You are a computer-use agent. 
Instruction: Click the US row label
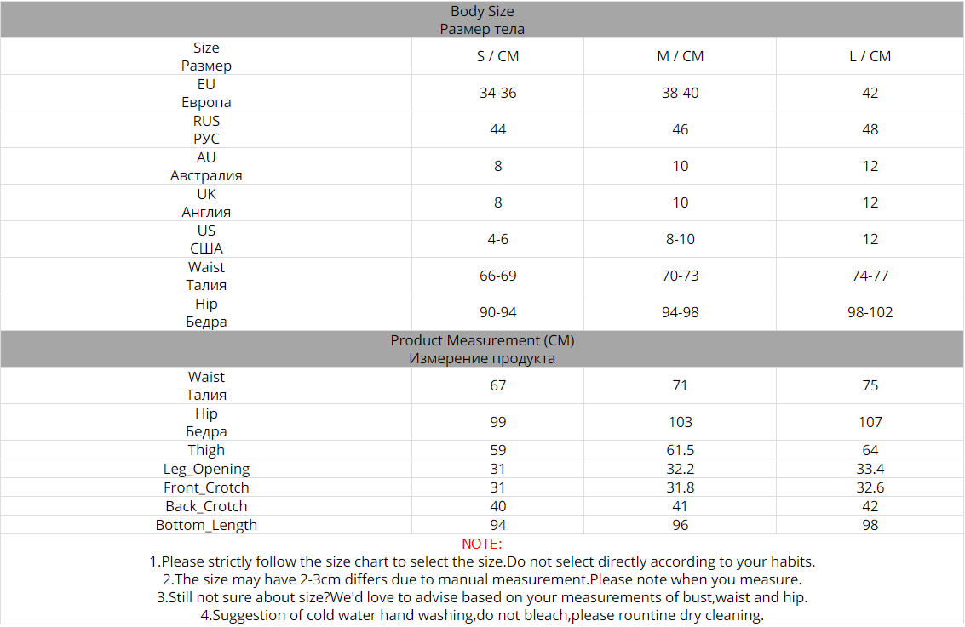point(206,239)
